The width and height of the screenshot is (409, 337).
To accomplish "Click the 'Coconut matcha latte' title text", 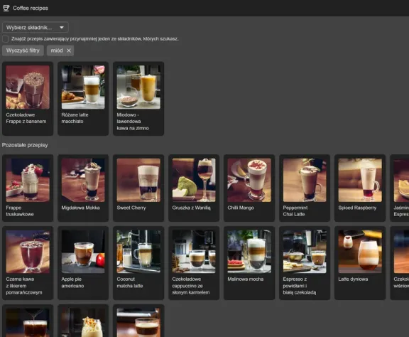I will [x=130, y=282].
